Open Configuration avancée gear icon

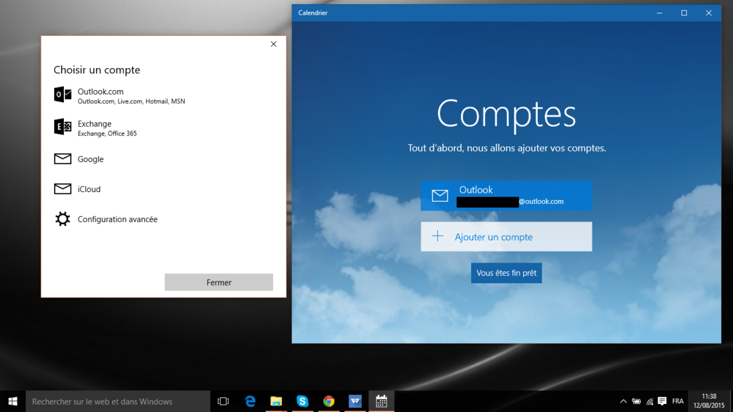point(63,219)
